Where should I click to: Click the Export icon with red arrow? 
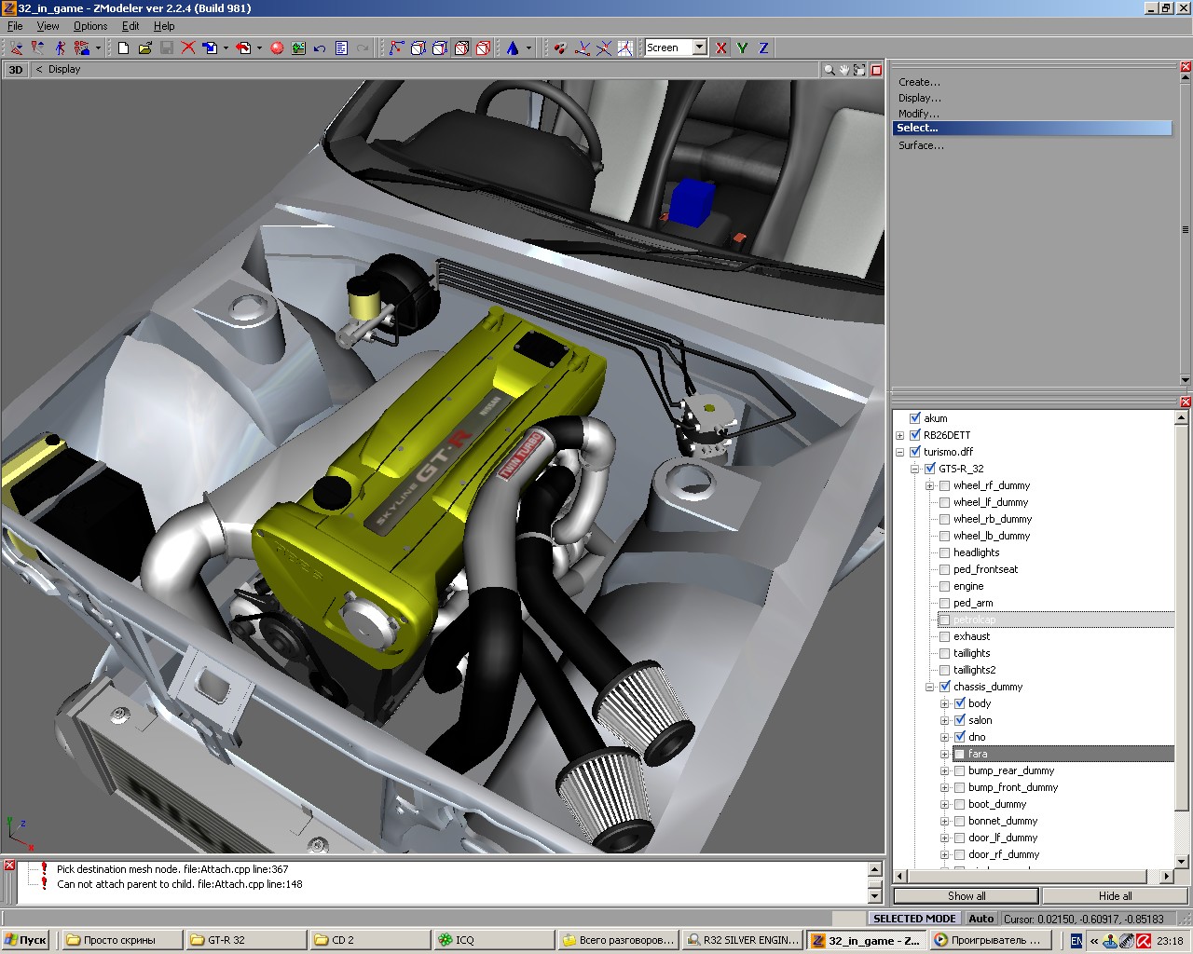pyautogui.click(x=243, y=48)
